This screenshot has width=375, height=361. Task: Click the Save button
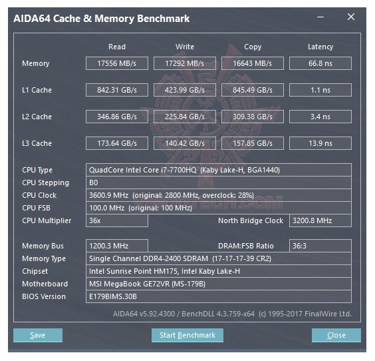tap(38, 335)
